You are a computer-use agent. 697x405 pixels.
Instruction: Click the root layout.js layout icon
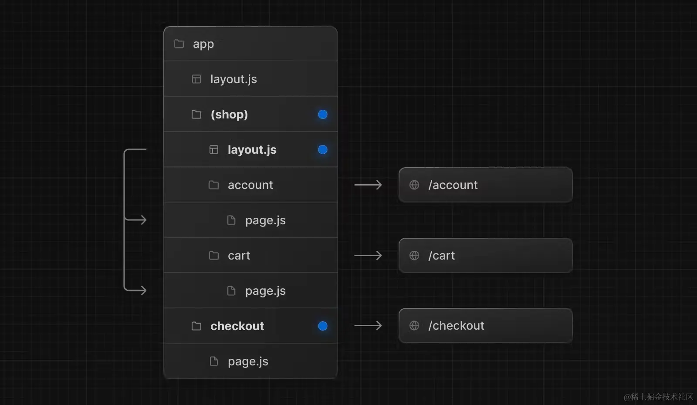(196, 79)
